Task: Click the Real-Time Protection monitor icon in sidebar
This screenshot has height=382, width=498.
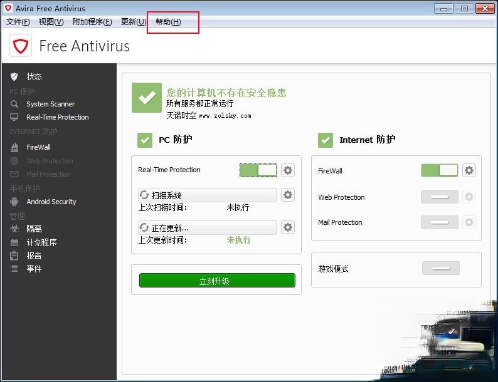Action: (14, 117)
